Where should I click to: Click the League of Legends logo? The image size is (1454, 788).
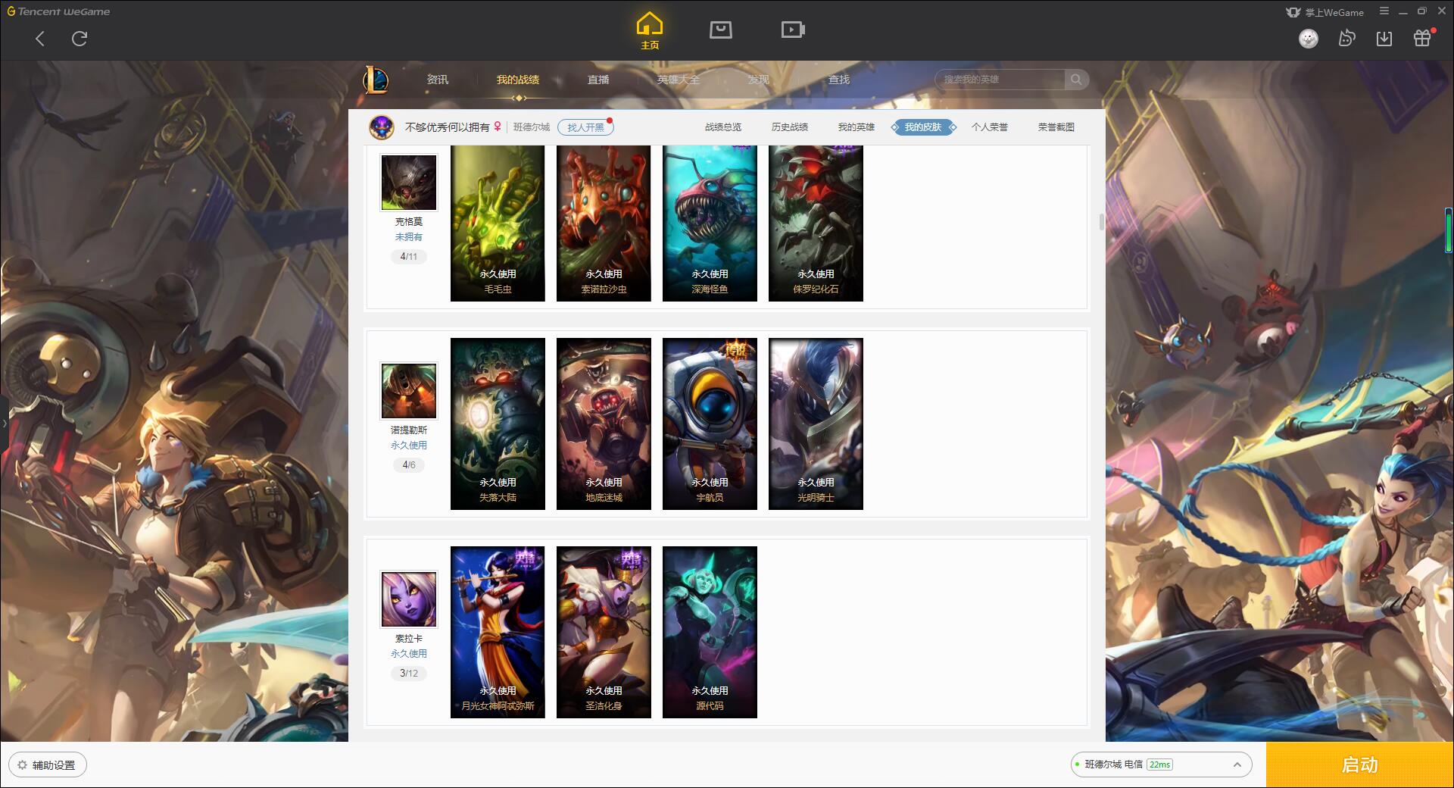pyautogui.click(x=376, y=80)
